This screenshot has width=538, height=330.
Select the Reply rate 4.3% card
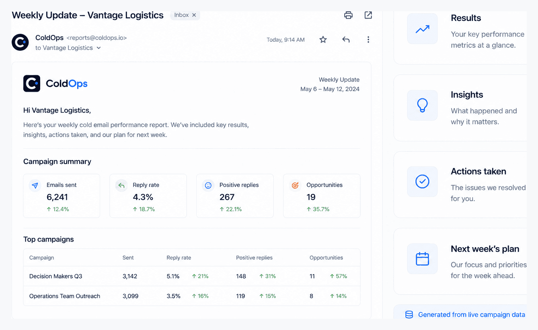(x=148, y=196)
